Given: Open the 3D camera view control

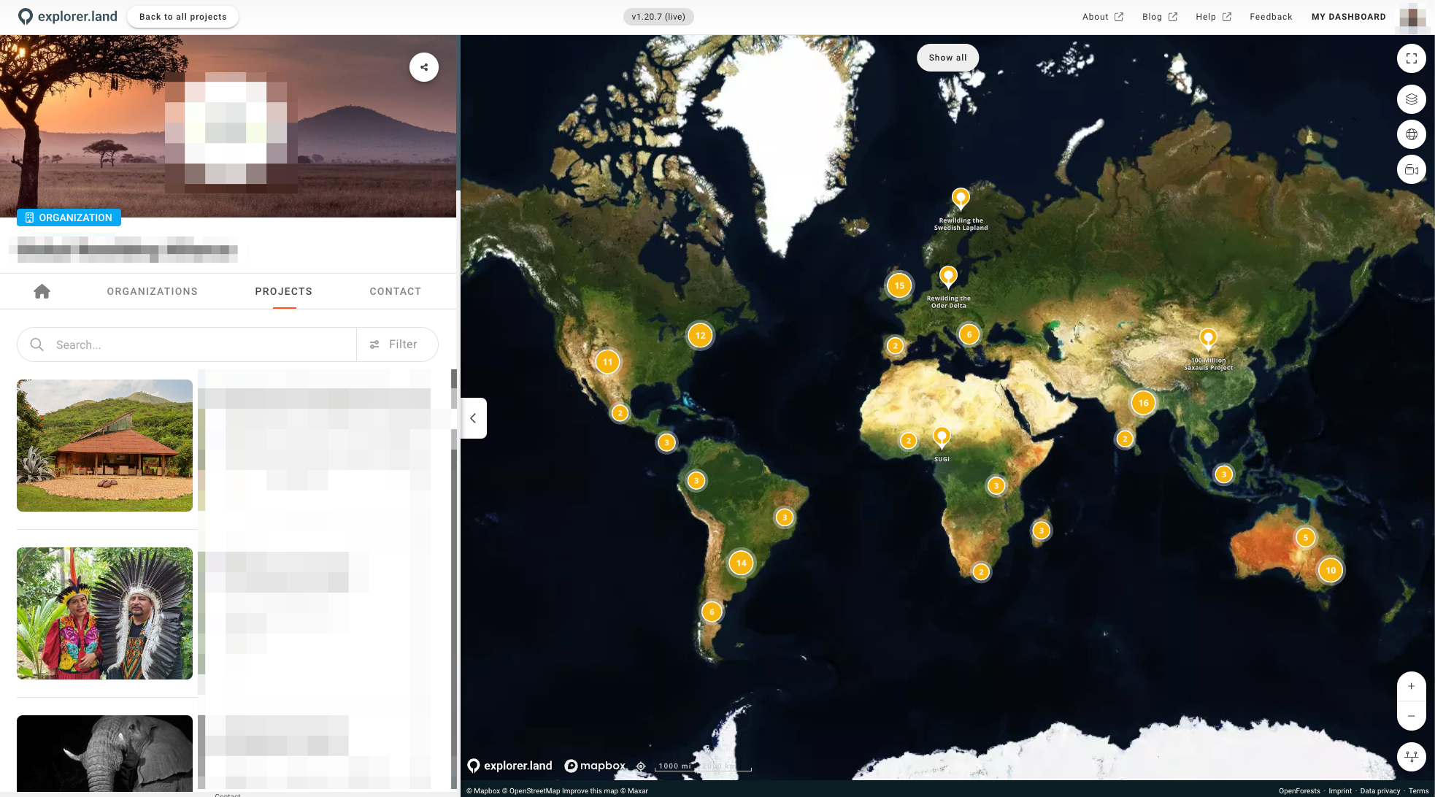Looking at the screenshot, I should (x=1411, y=170).
